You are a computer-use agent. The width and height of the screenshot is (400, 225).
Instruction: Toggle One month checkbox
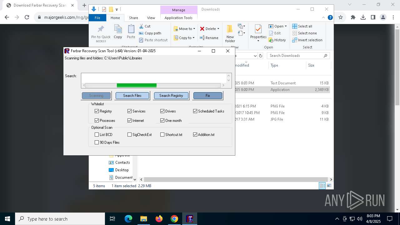[x=162, y=120]
